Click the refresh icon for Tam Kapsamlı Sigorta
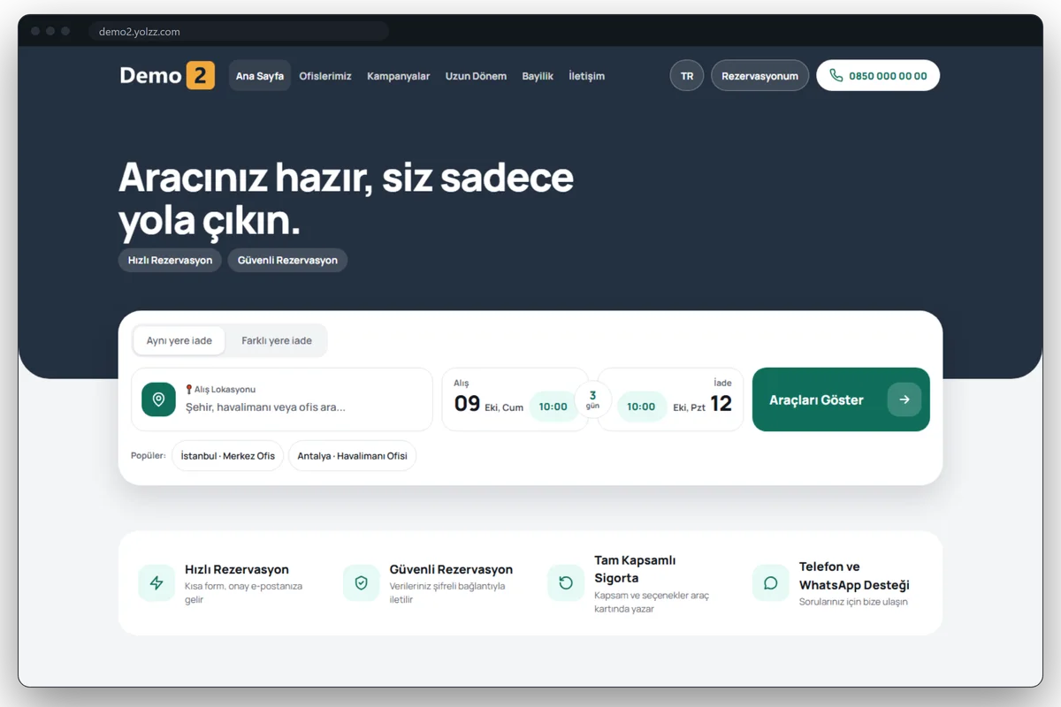The image size is (1061, 707). [x=566, y=583]
